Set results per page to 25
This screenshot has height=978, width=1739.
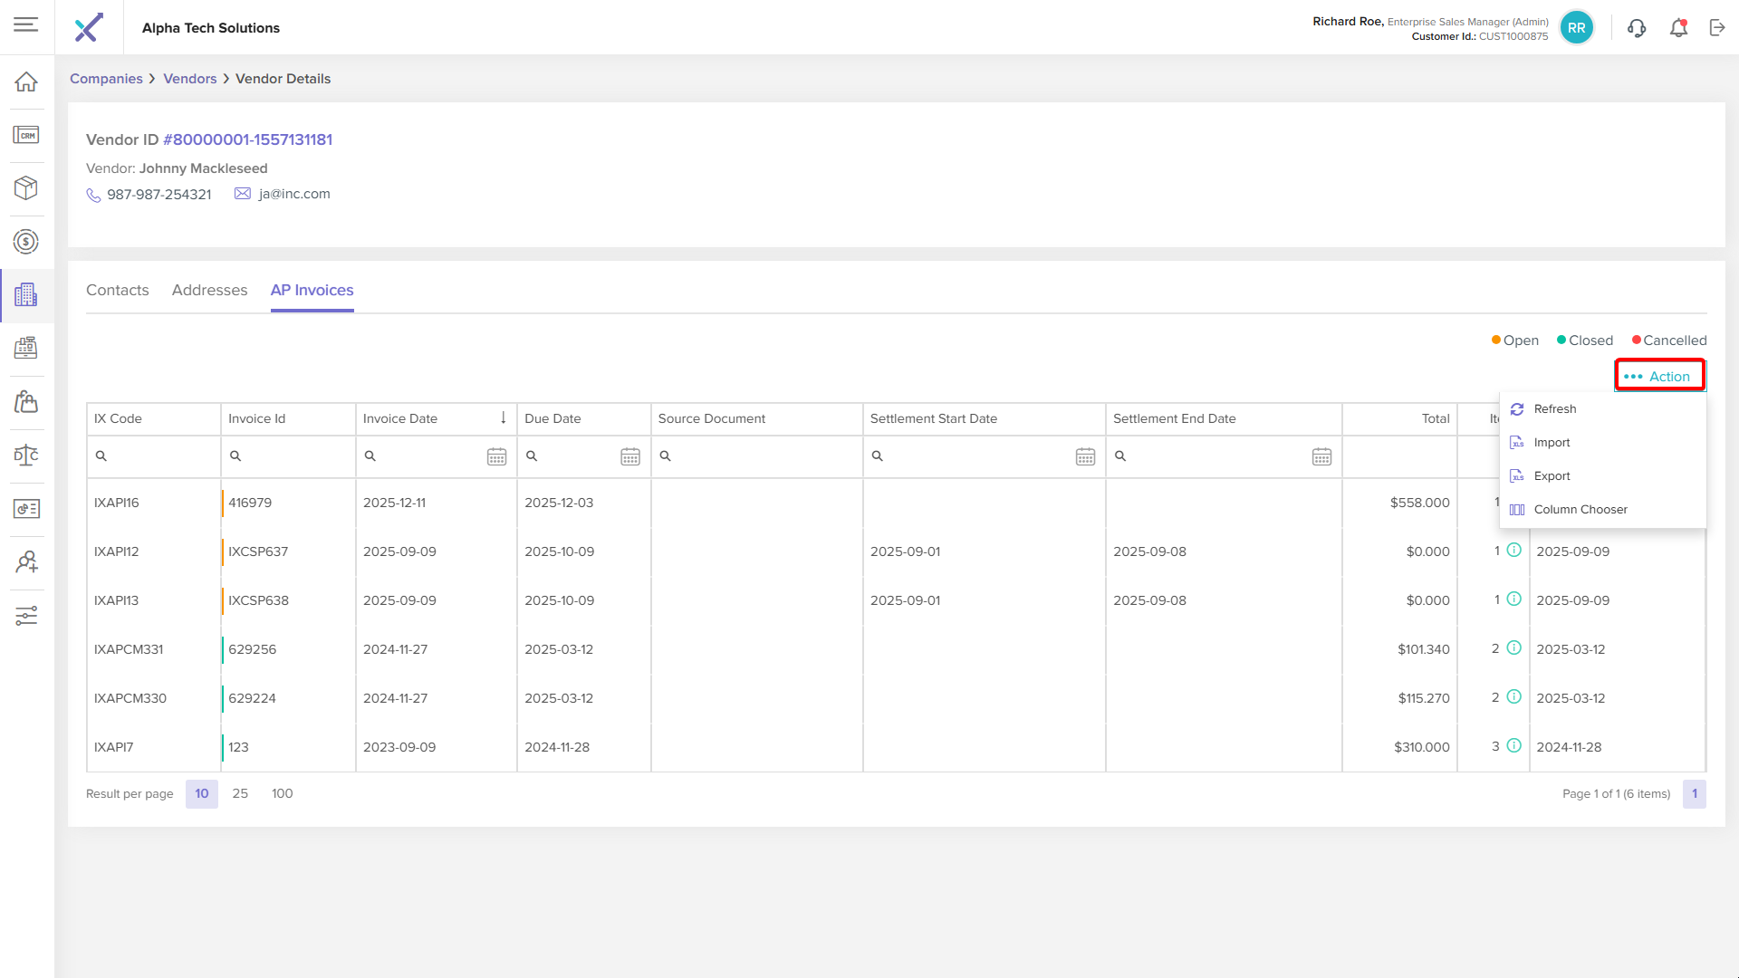tap(240, 793)
